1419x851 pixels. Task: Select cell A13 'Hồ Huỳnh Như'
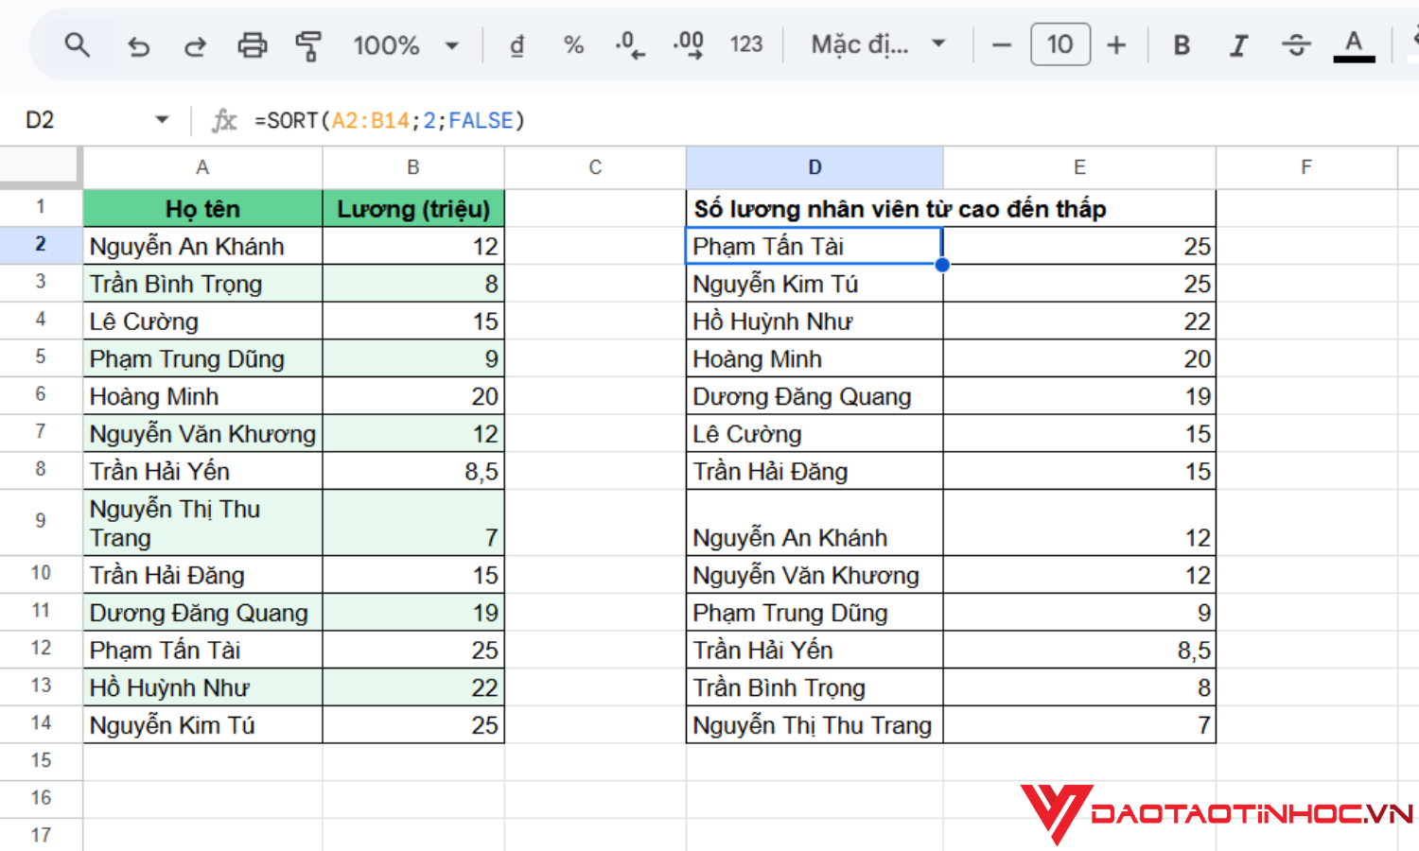(202, 687)
